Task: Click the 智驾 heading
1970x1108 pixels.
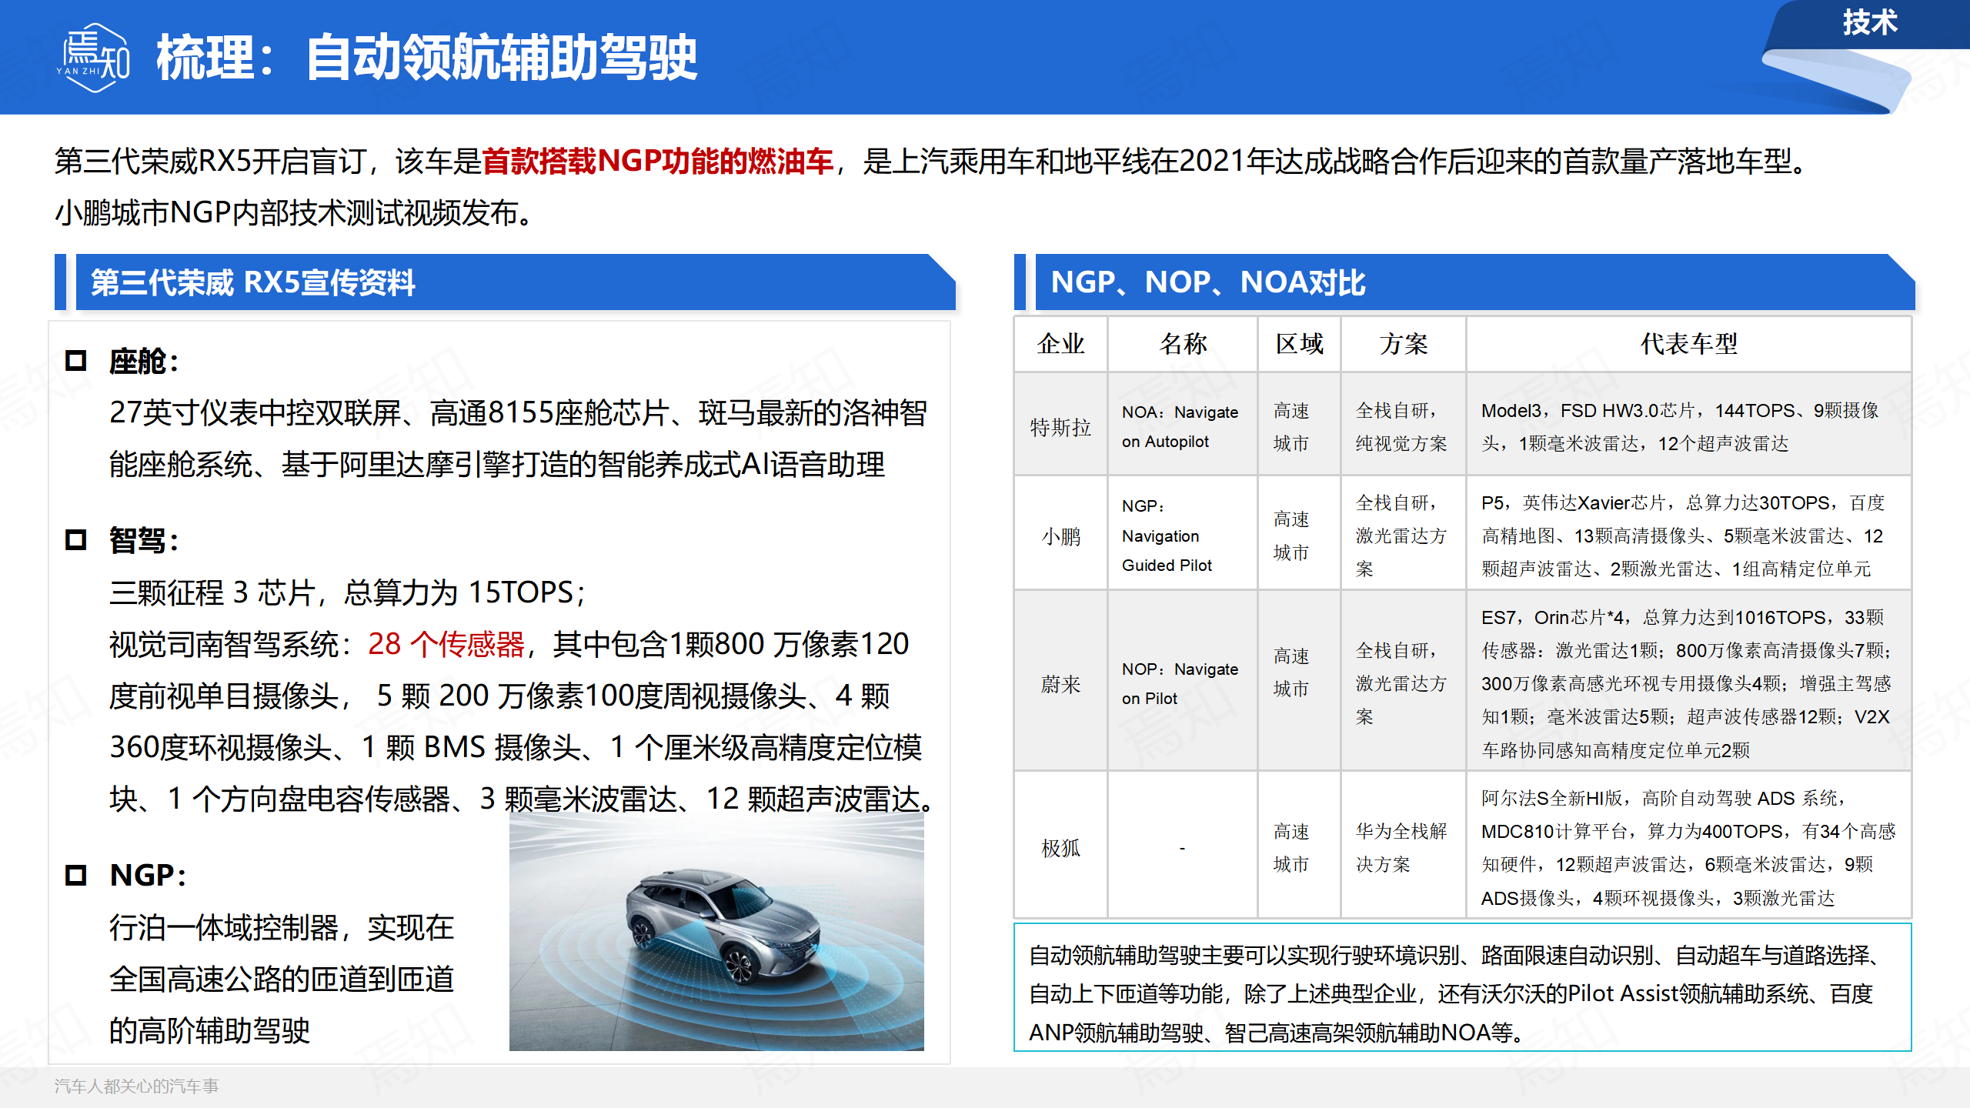Action: point(144,541)
